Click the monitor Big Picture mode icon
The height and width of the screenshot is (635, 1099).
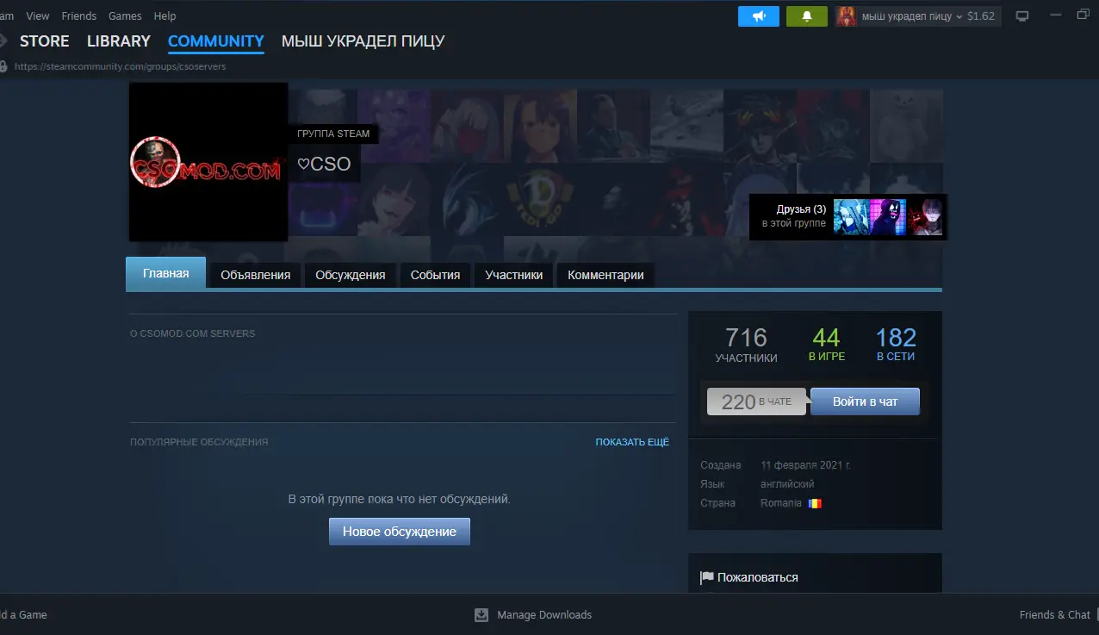(x=1022, y=16)
